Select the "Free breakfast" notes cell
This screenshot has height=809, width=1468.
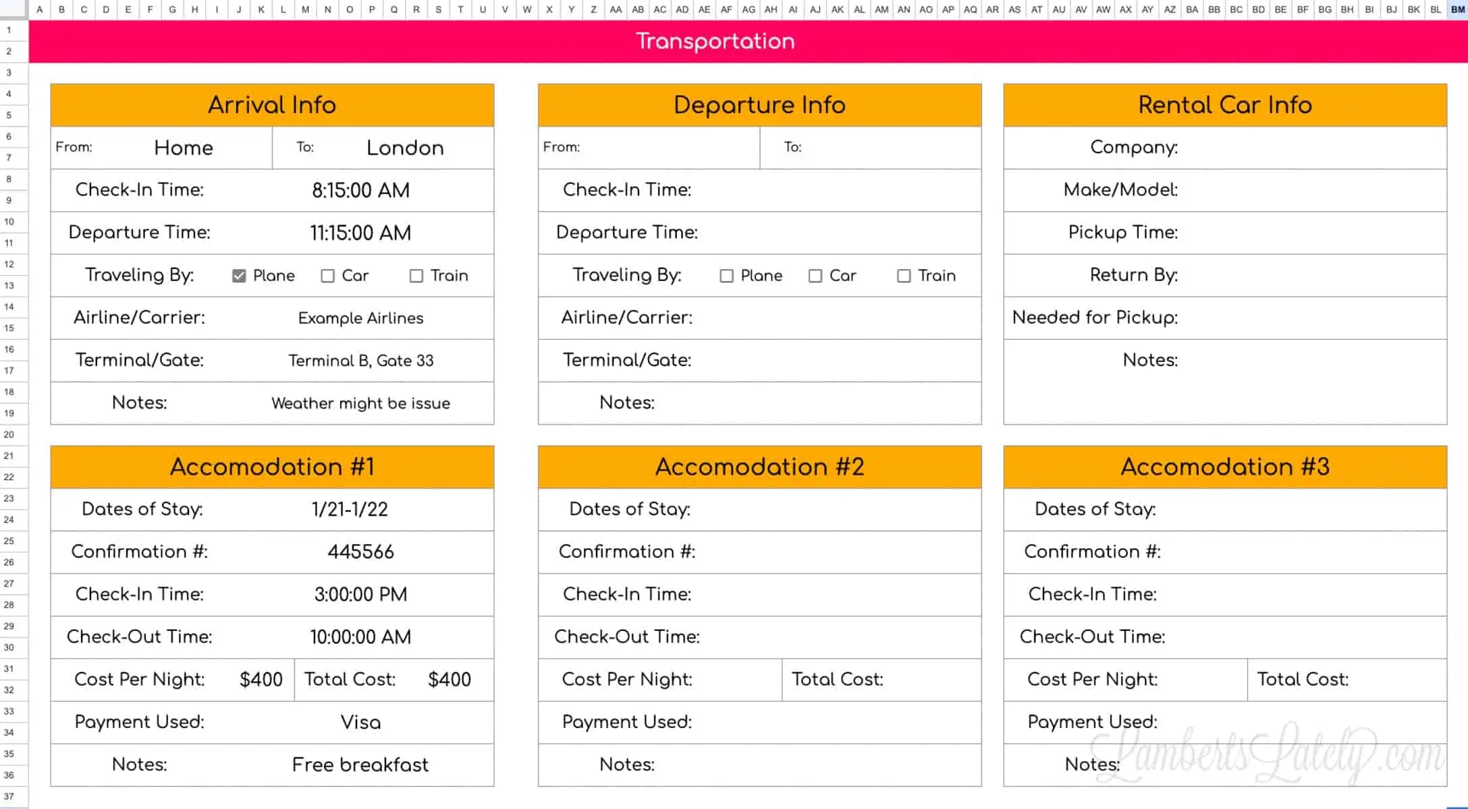click(x=360, y=765)
